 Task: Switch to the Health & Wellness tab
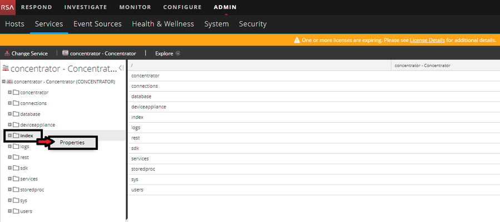coord(163,24)
